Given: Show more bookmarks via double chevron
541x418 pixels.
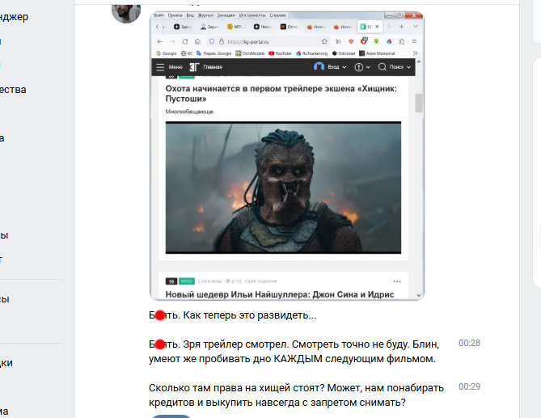Looking at the screenshot, I should click(415, 53).
